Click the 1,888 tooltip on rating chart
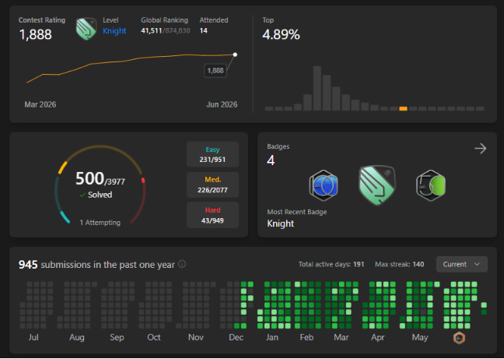Screen dimensions: 504x359 (215, 70)
